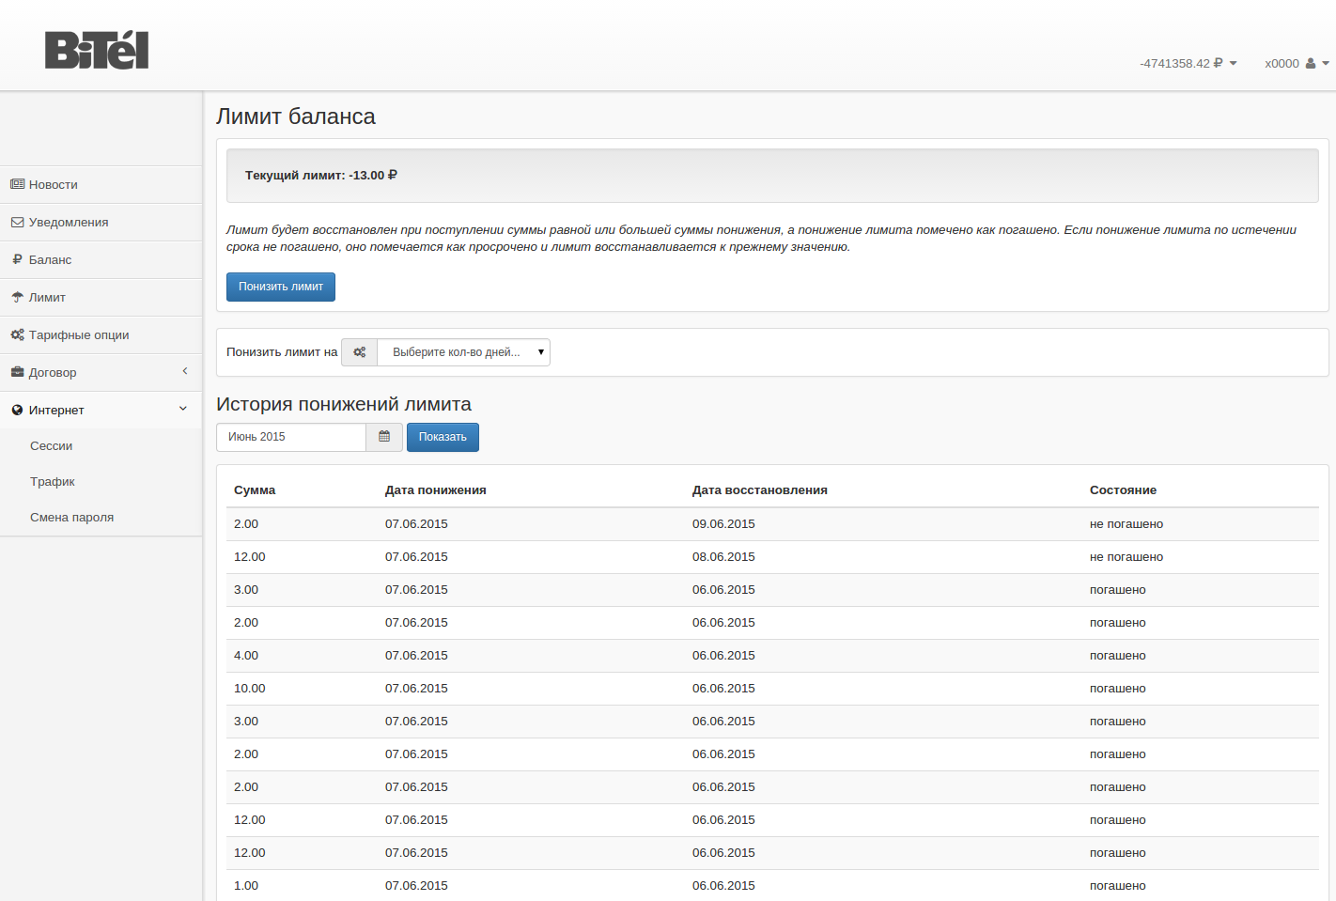Open the x0000 user account menu
Image resolution: width=1336 pixels, height=901 pixels.
tap(1296, 64)
